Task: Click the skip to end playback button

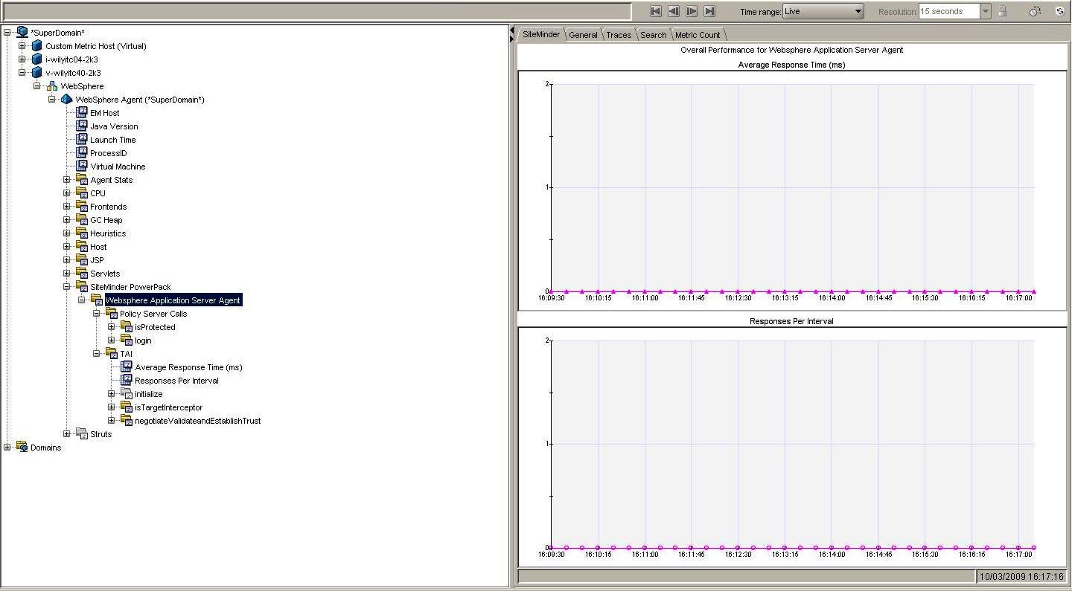Action: pos(709,11)
